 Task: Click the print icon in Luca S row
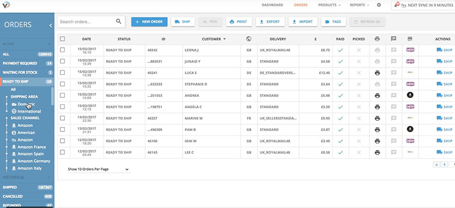point(377,73)
